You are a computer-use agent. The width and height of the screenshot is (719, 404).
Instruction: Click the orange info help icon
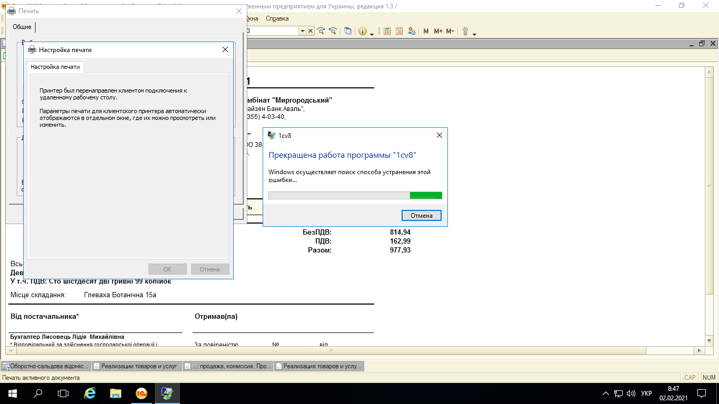363,31
